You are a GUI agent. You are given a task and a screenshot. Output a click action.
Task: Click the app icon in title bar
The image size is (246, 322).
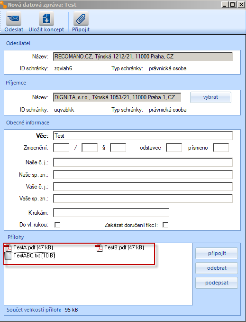(x=3, y=5)
